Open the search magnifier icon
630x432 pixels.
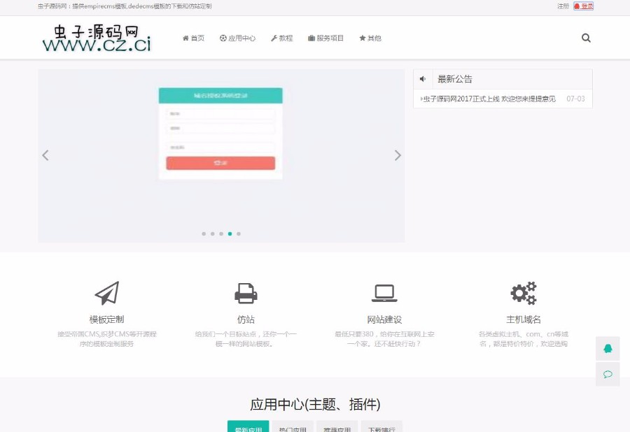click(x=585, y=38)
